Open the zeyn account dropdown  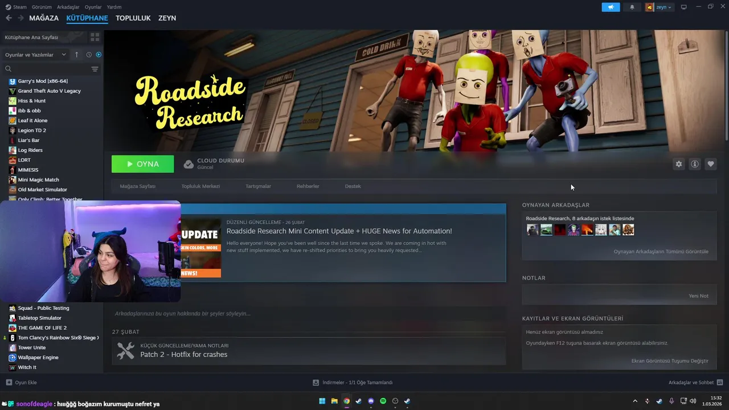(x=660, y=7)
